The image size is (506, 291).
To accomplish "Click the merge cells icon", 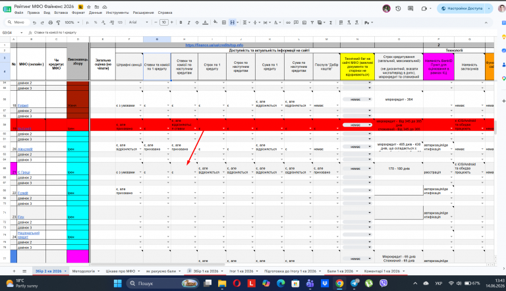I will [x=233, y=22].
